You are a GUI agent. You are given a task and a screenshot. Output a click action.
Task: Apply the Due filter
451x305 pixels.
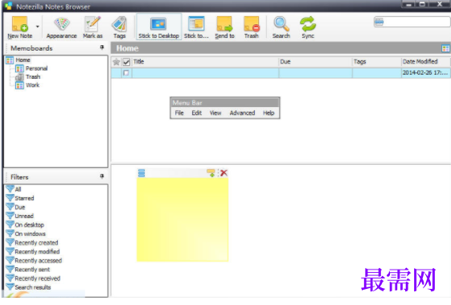click(15, 207)
